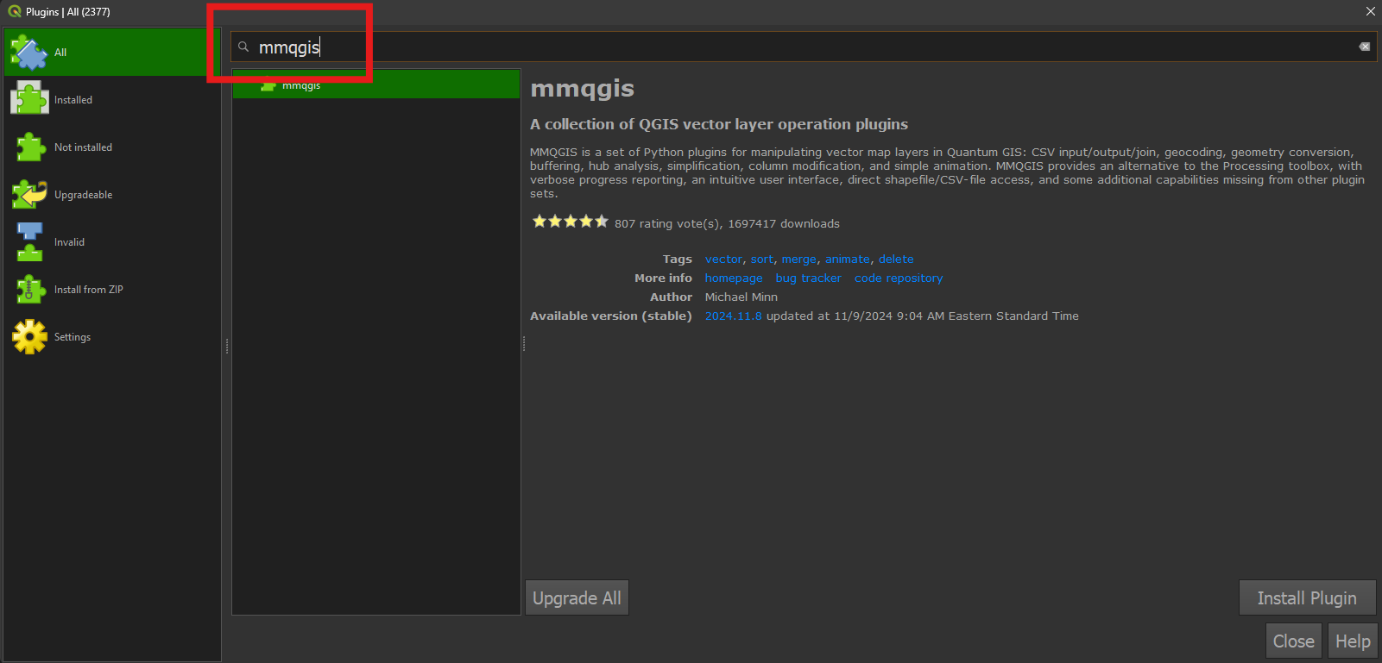Click the author name Michael Minn
Screen dimensions: 1382x663
[x=741, y=297]
